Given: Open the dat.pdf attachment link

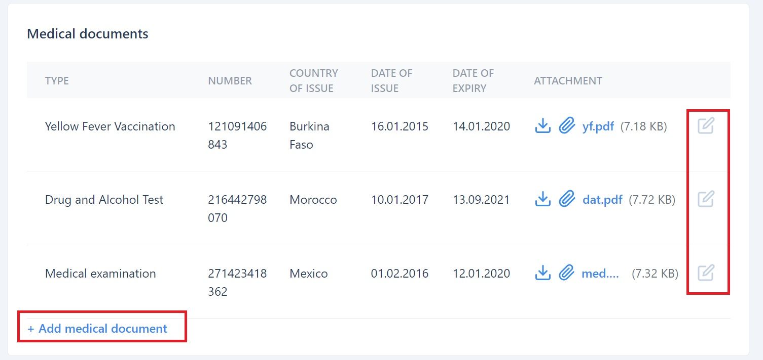Looking at the screenshot, I should (602, 200).
